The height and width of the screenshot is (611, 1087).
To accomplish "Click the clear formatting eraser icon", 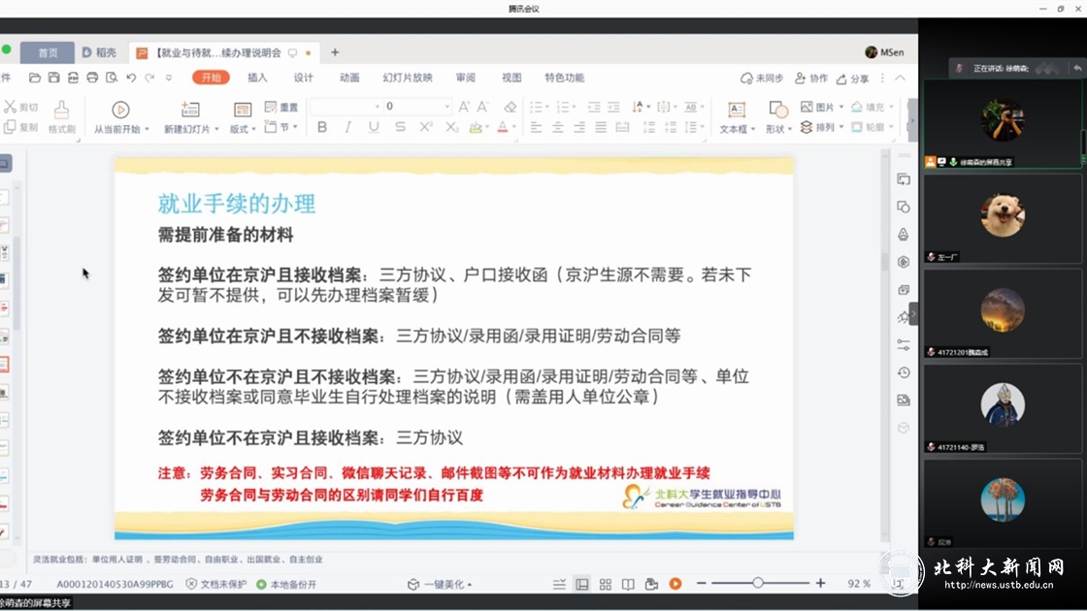I will pos(511,107).
